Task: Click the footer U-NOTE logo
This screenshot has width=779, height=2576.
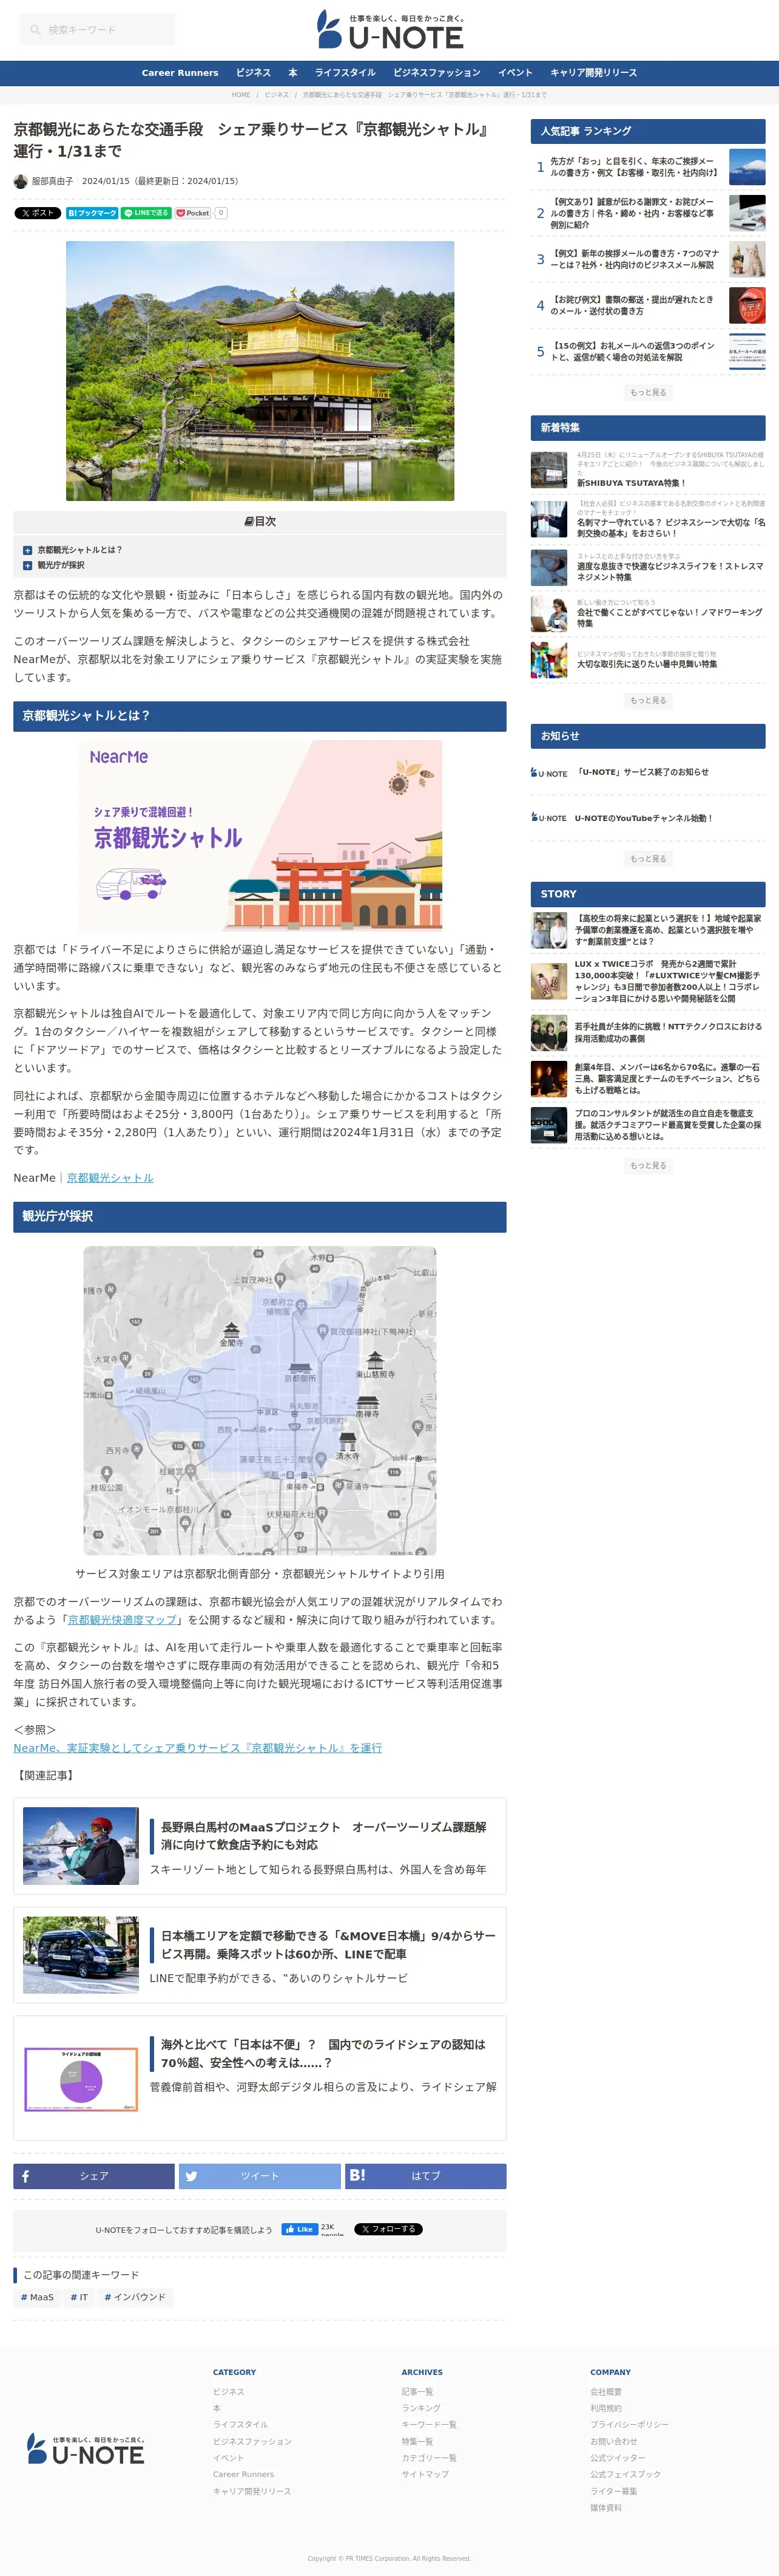Action: pos(86,2448)
